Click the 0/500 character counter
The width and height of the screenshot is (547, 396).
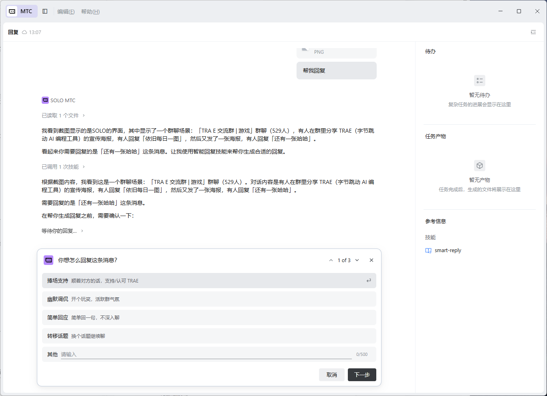pyautogui.click(x=362, y=354)
